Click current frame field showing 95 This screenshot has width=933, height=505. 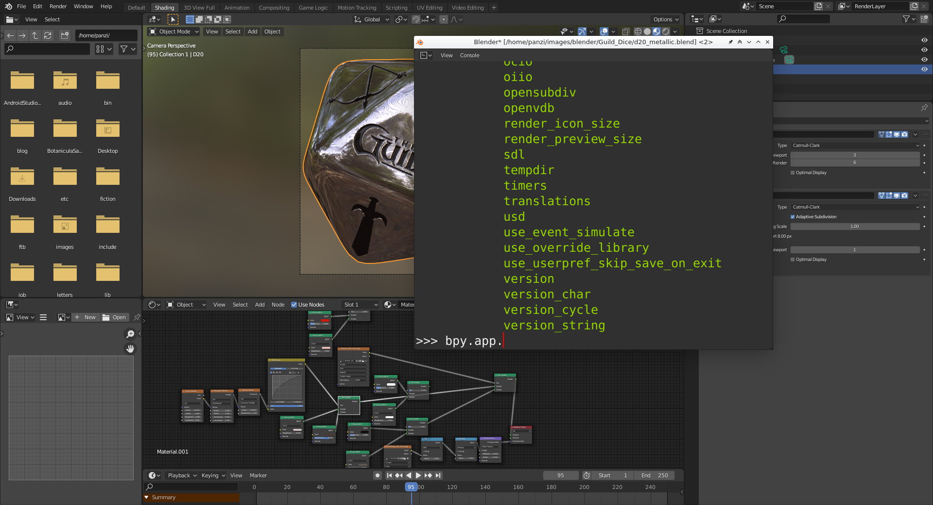click(561, 475)
